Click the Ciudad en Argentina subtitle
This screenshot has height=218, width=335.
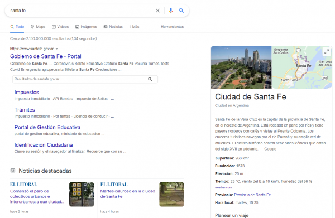tap(232, 105)
